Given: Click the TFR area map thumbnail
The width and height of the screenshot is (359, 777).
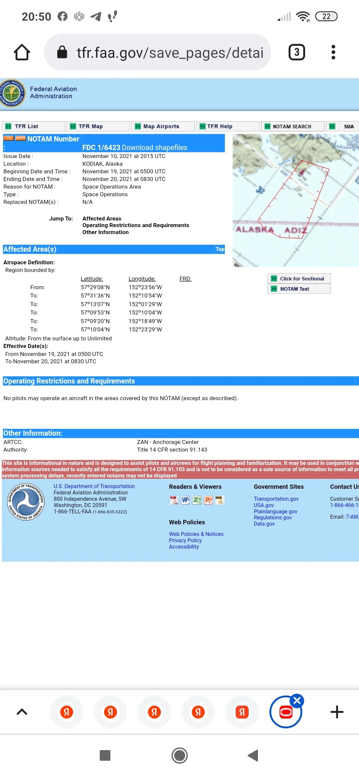Looking at the screenshot, I should pyautogui.click(x=296, y=200).
